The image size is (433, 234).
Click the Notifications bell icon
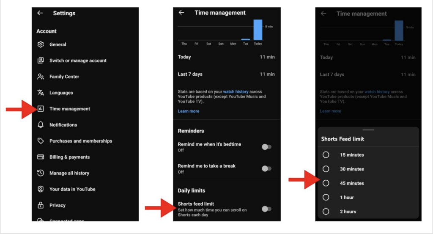click(x=41, y=125)
